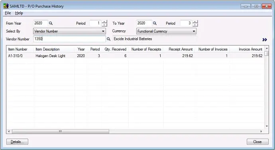Click the Item Description column header
Viewport: 275px width, 150px height.
pyautogui.click(x=54, y=49)
